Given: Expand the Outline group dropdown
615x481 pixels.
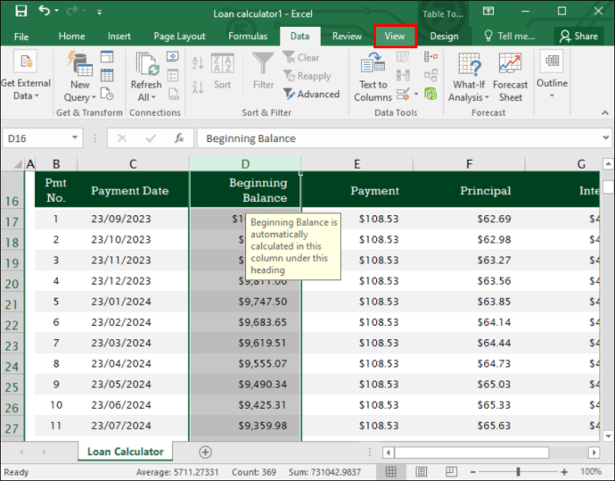Looking at the screenshot, I should coord(552,74).
